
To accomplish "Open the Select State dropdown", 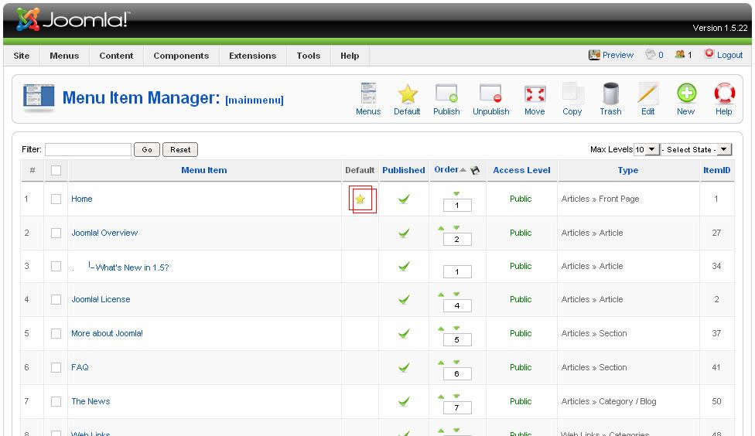I will [x=696, y=150].
